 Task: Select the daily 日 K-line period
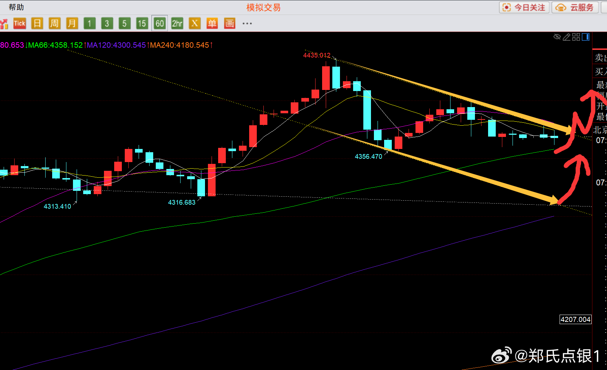coord(37,24)
